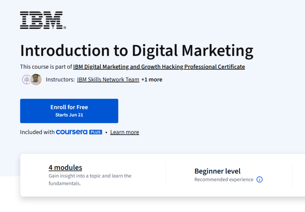Select the Beginner level section
Image resolution: width=305 pixels, height=212 pixels.
tap(217, 171)
